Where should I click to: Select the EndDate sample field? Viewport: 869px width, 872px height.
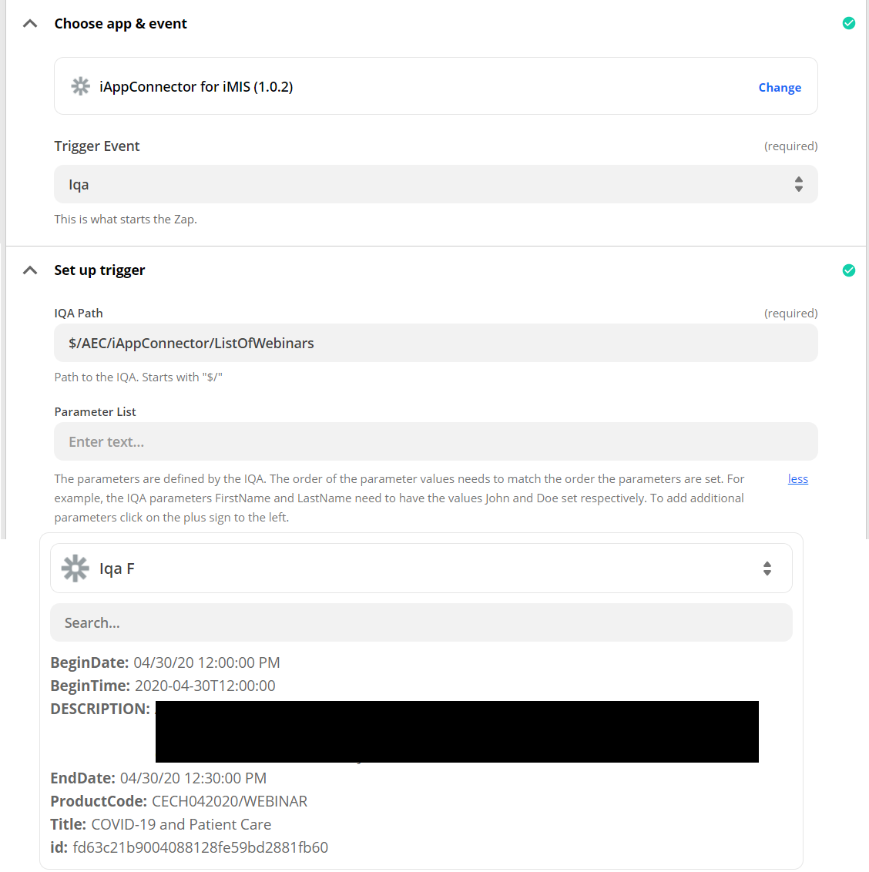click(x=158, y=778)
